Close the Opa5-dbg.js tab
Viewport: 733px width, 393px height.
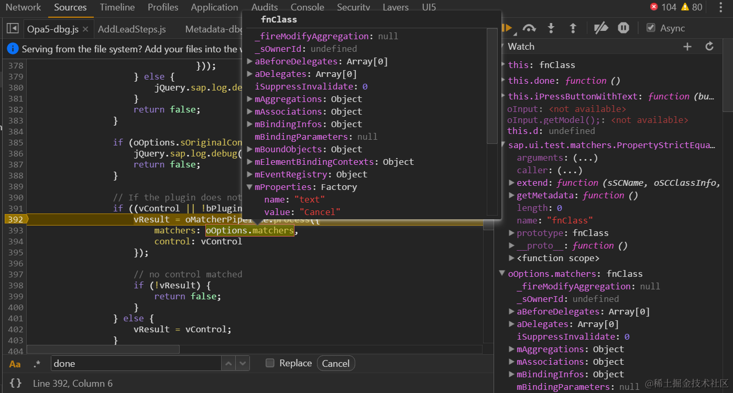tap(85, 29)
